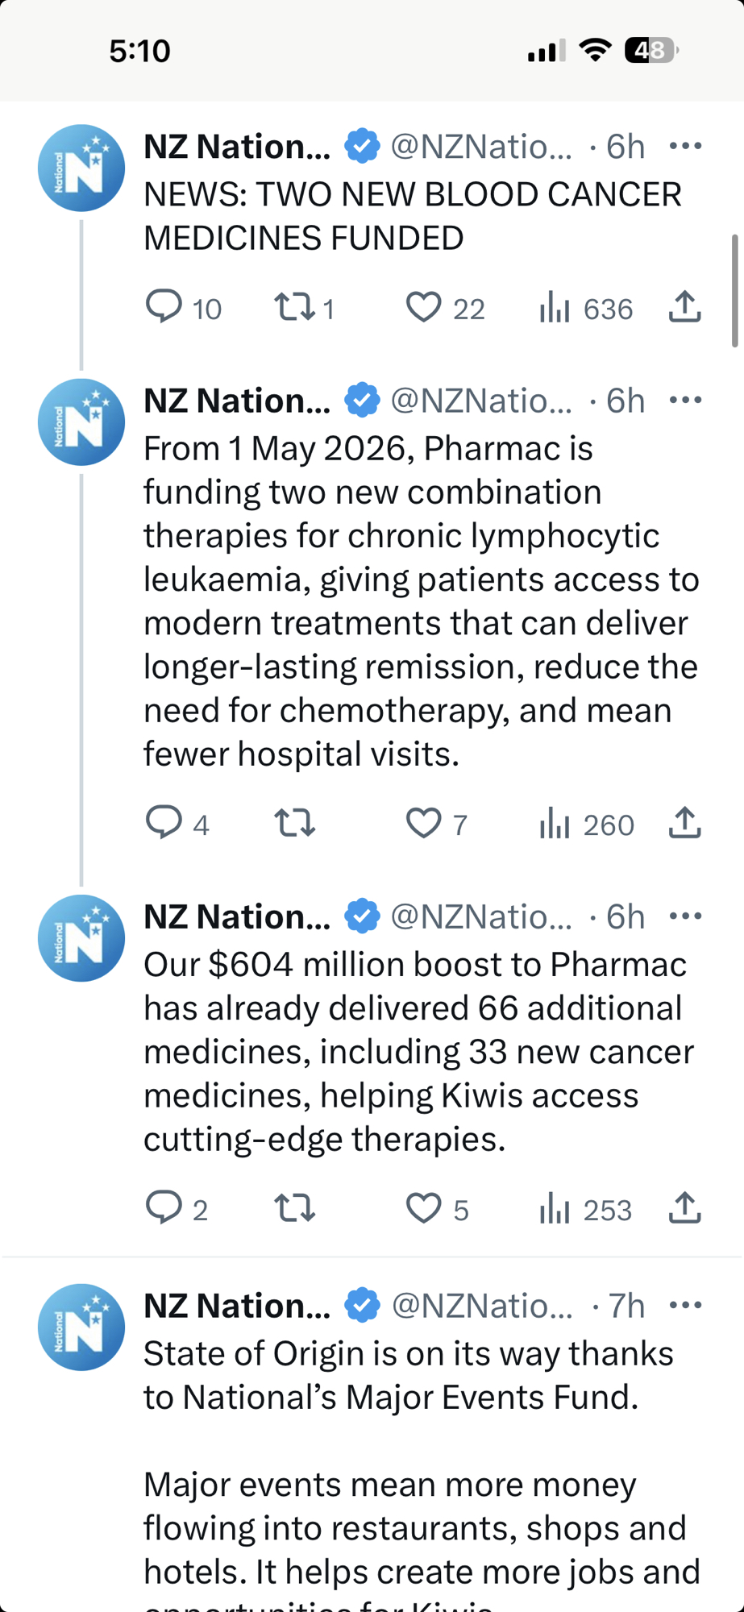Open NZ National profile avatar on first post
This screenshot has width=744, height=1612.
(81, 168)
